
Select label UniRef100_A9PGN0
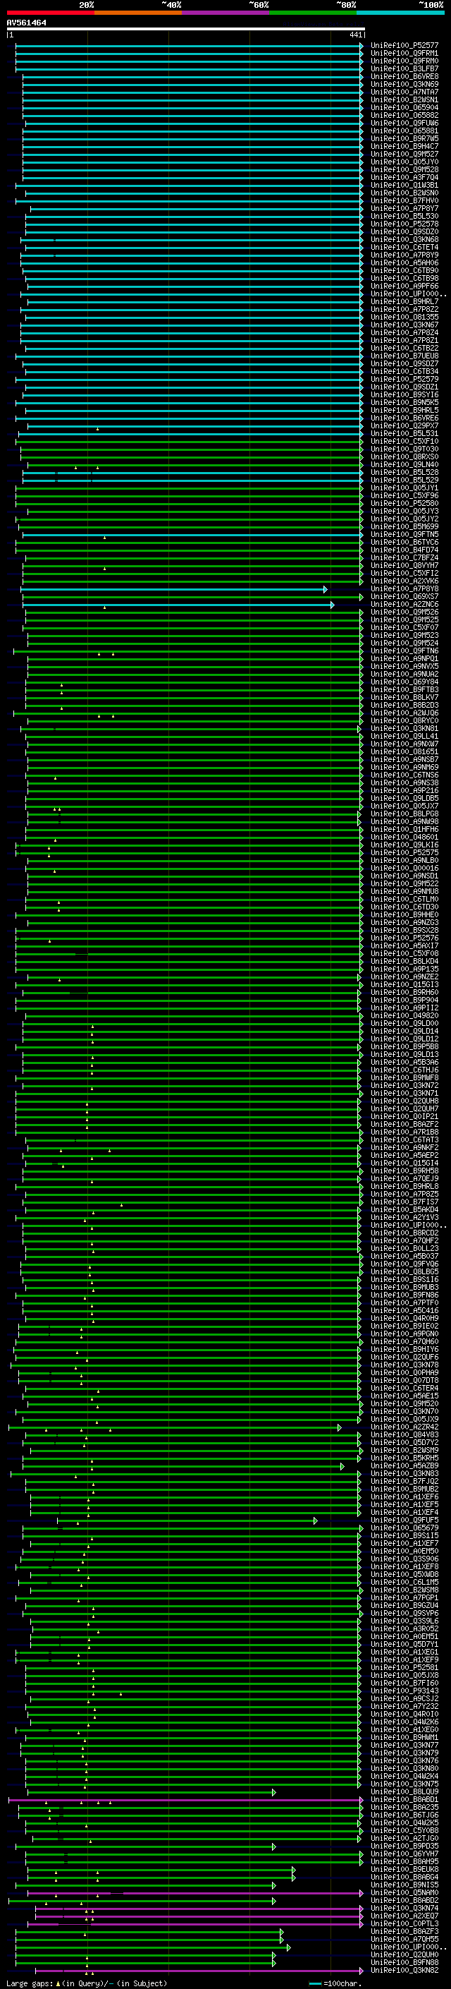tap(404, 1334)
